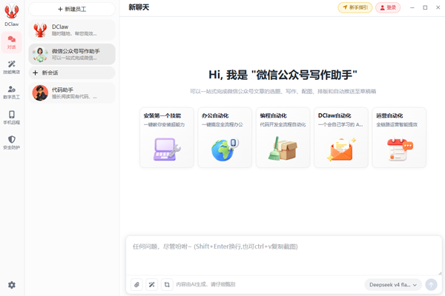Select the 代码助手 code assistant
445x296 pixels.
coord(72,93)
